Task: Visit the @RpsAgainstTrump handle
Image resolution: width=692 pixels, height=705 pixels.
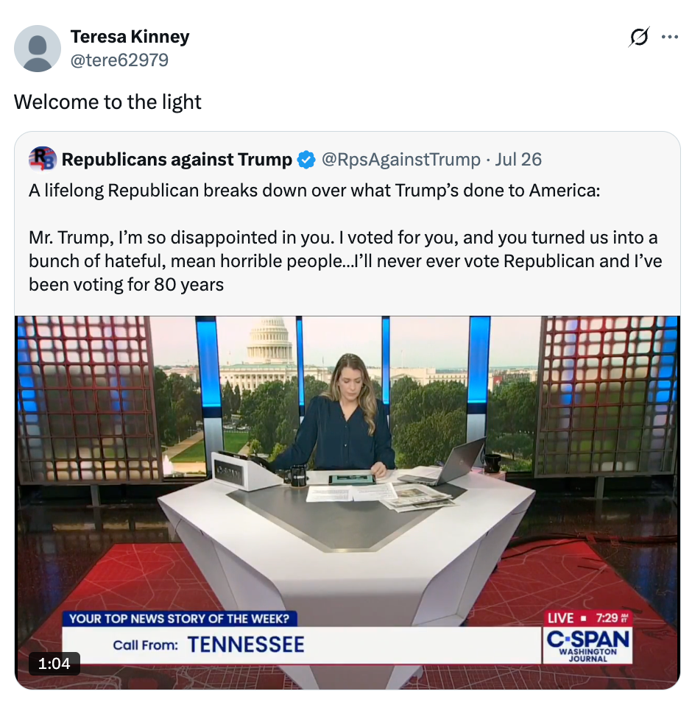Action: click(401, 160)
